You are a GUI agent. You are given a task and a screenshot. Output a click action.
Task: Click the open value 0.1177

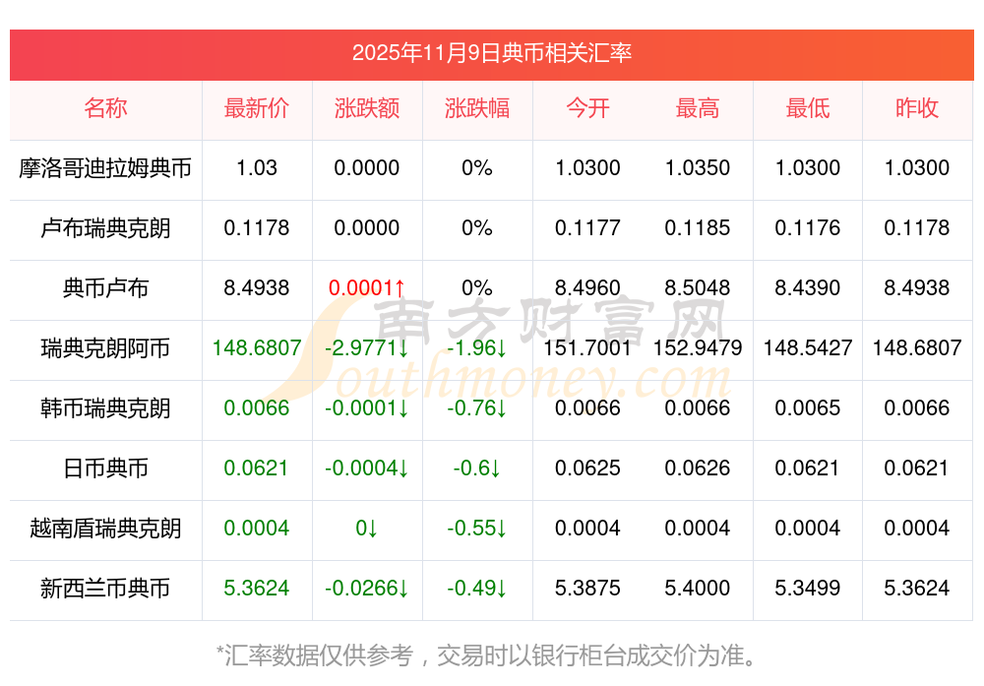[x=587, y=227]
